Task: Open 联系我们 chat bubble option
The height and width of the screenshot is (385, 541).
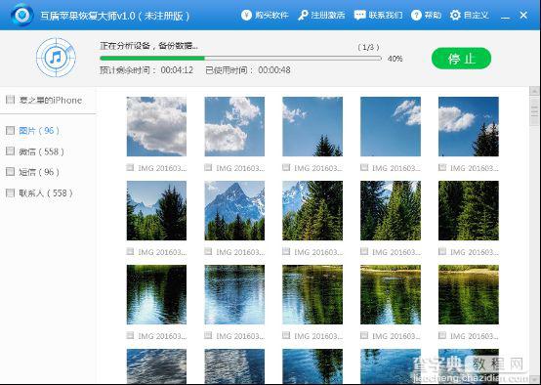Action: click(378, 16)
